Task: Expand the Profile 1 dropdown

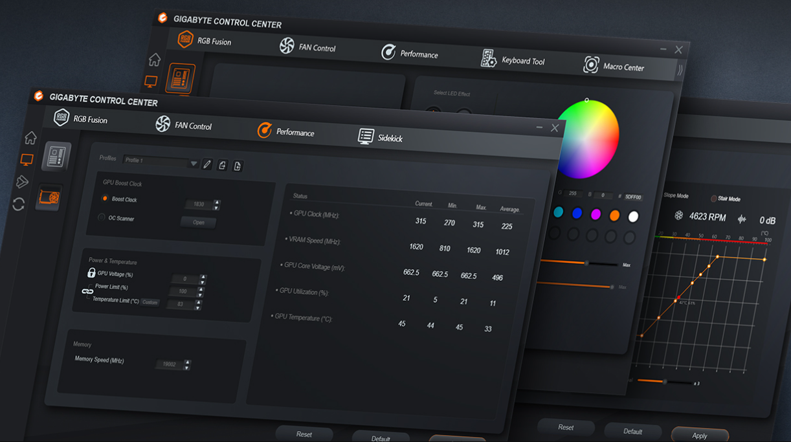Action: pos(194,164)
